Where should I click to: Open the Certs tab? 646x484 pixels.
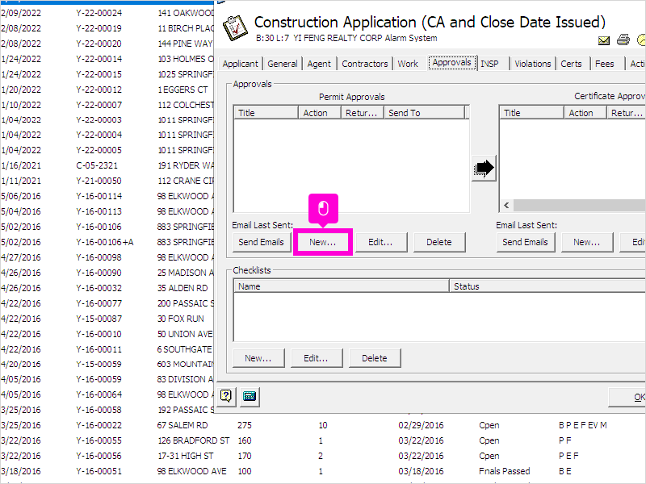tap(571, 64)
